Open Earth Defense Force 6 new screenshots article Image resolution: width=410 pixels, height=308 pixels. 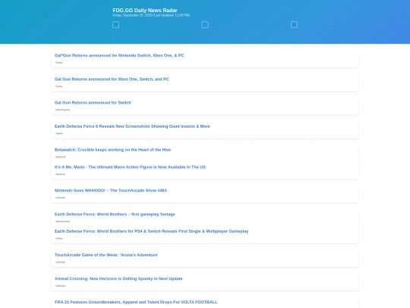pyautogui.click(x=132, y=126)
